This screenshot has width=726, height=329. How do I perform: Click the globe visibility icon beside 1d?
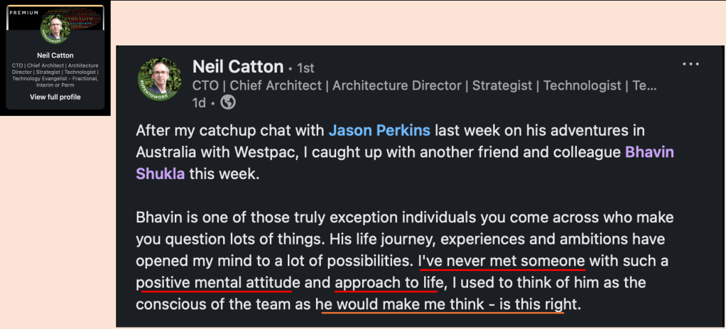pos(227,102)
